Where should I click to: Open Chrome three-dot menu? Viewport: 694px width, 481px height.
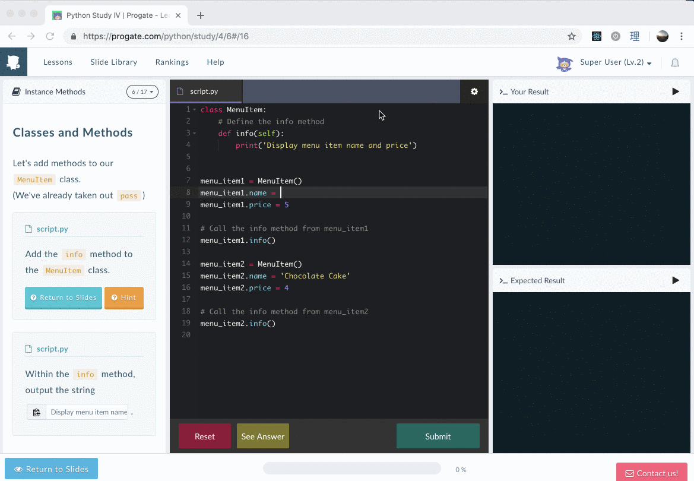pyautogui.click(x=681, y=36)
